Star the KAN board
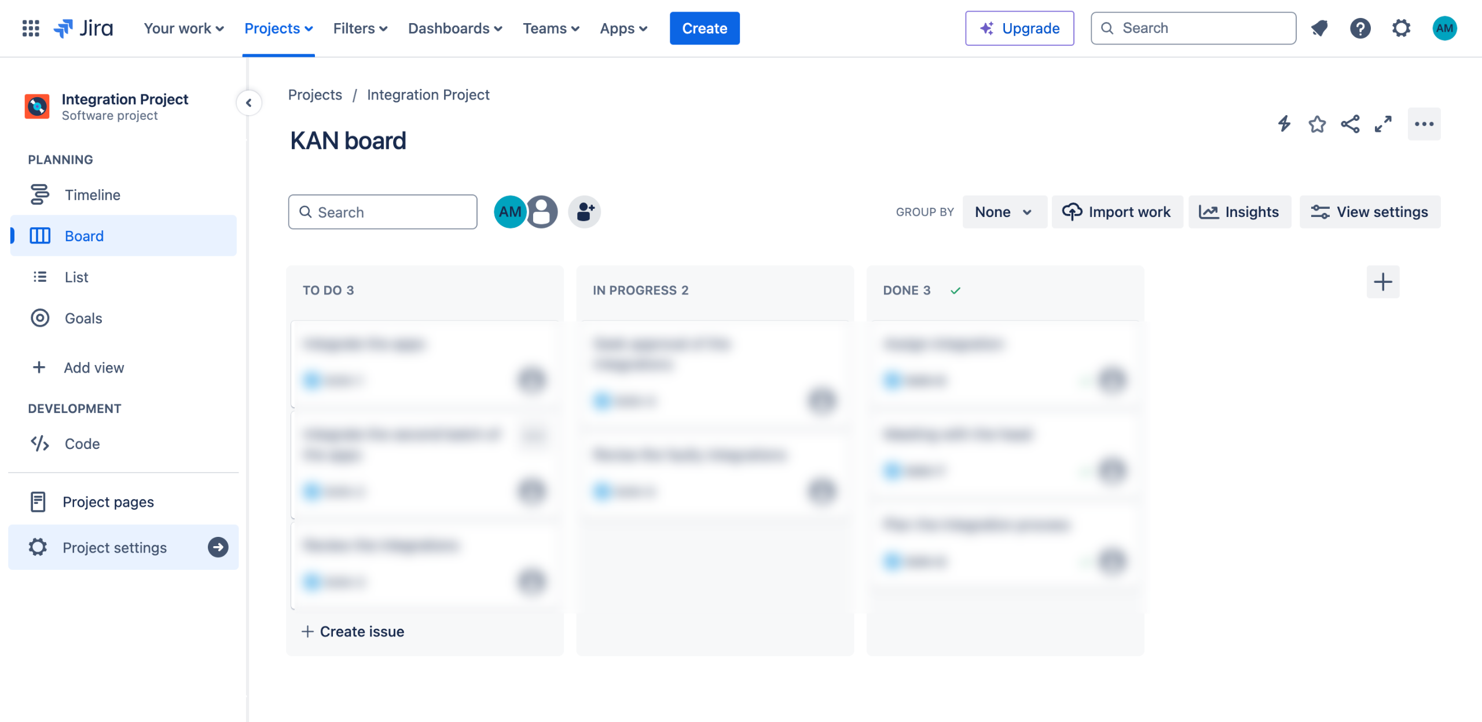1482x722 pixels. 1317,124
